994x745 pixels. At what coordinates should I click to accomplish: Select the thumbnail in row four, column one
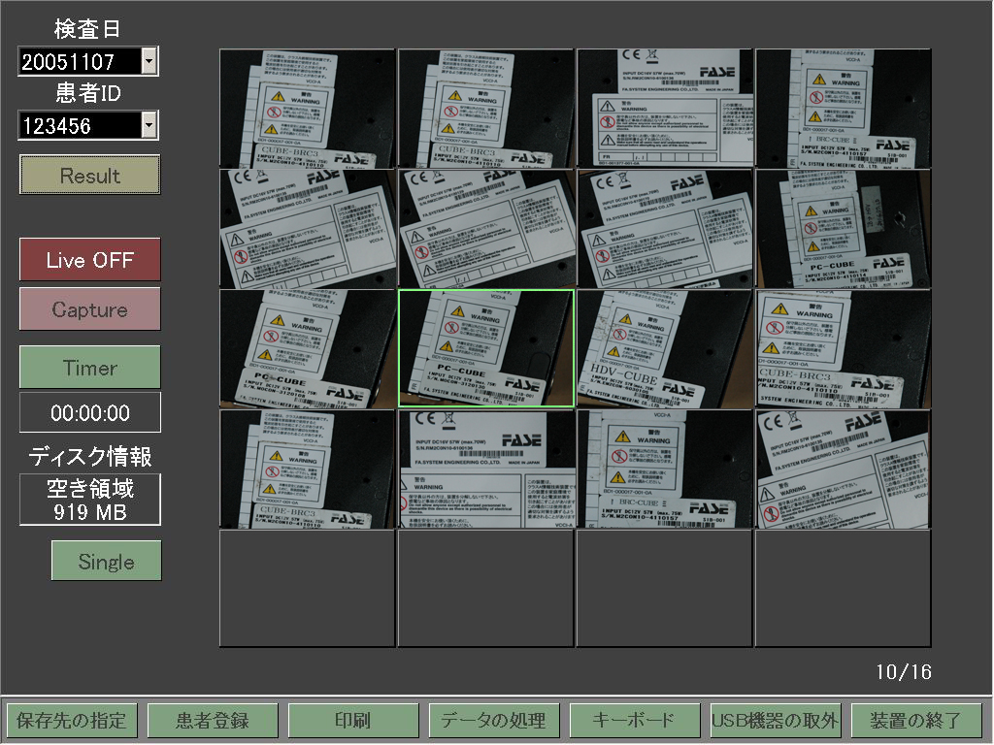point(308,469)
